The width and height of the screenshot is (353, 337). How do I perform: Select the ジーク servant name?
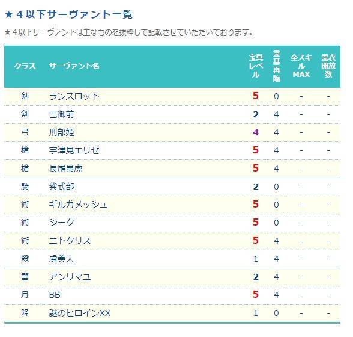click(x=61, y=223)
